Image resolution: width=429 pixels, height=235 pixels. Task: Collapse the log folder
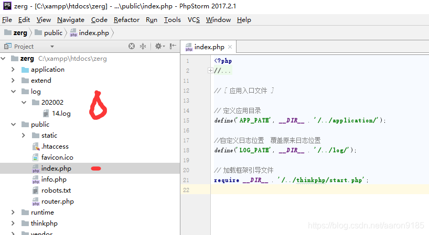14,92
